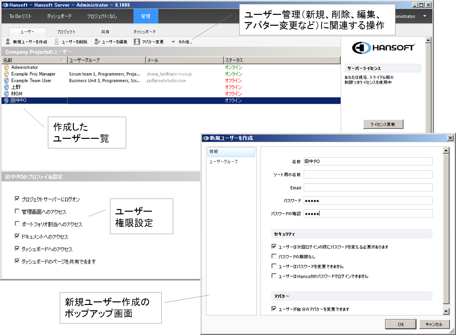Click pp@greatstudio.com email cell

pyautogui.click(x=166, y=80)
